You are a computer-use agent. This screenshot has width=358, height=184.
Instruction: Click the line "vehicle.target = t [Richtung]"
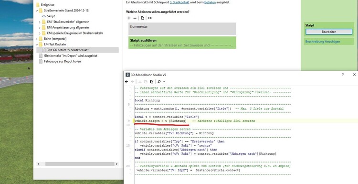160,121
